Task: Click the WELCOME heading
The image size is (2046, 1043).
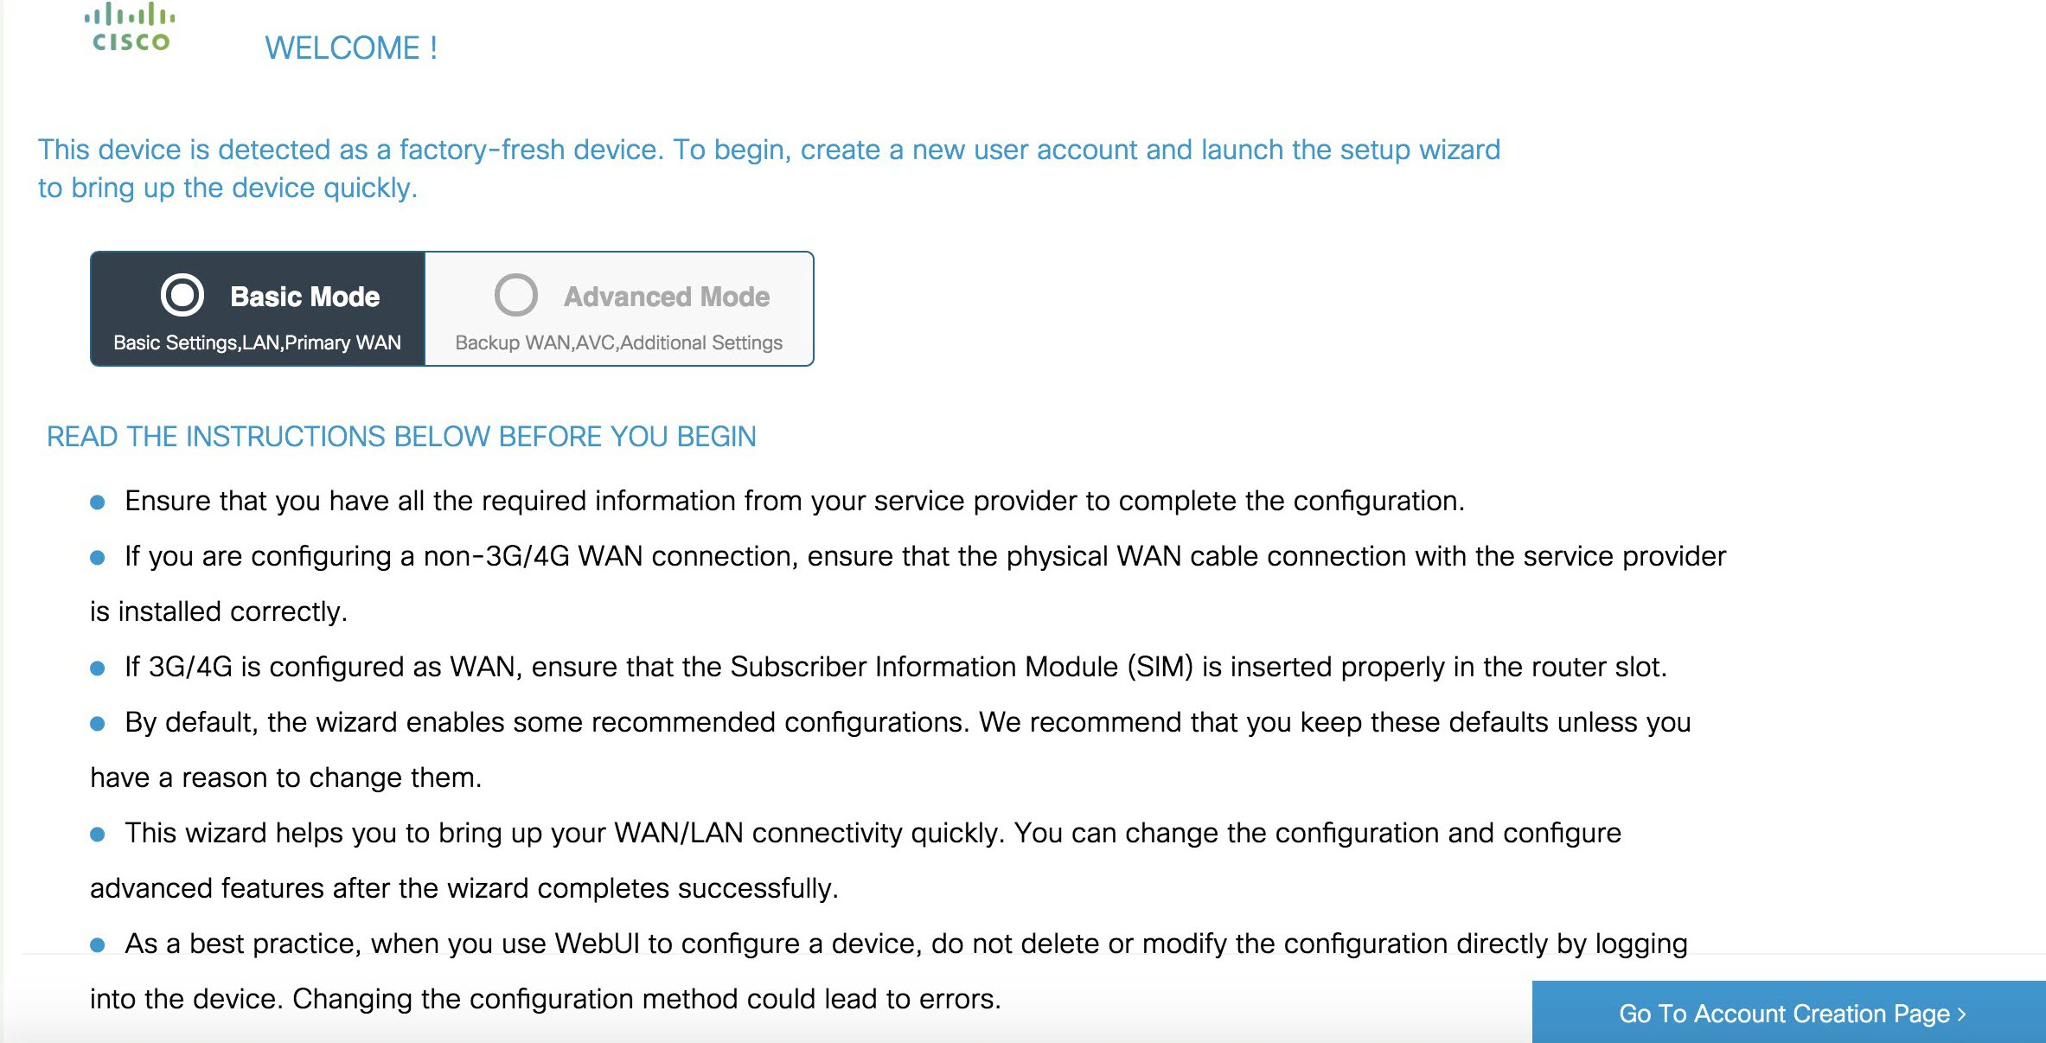Action: click(x=351, y=48)
